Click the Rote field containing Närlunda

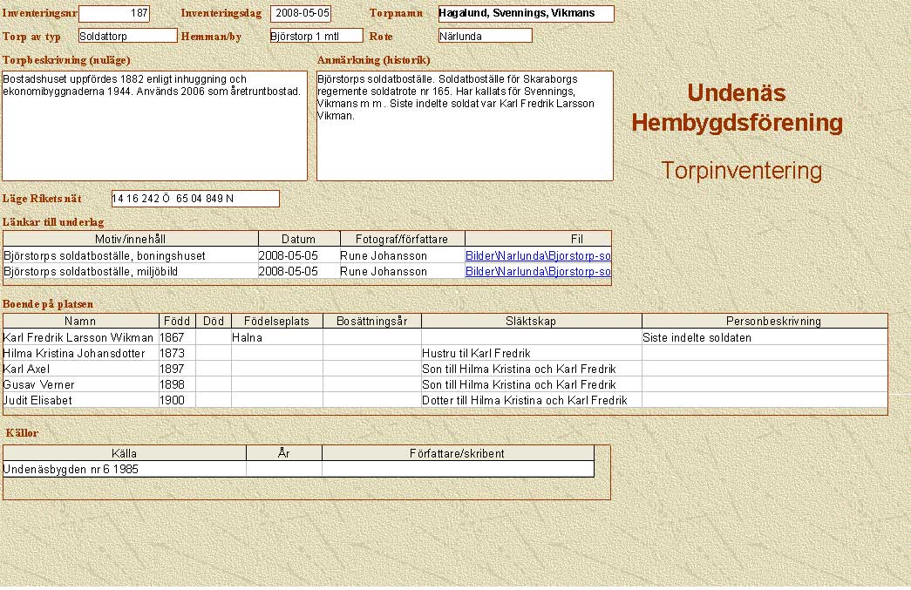(485, 36)
